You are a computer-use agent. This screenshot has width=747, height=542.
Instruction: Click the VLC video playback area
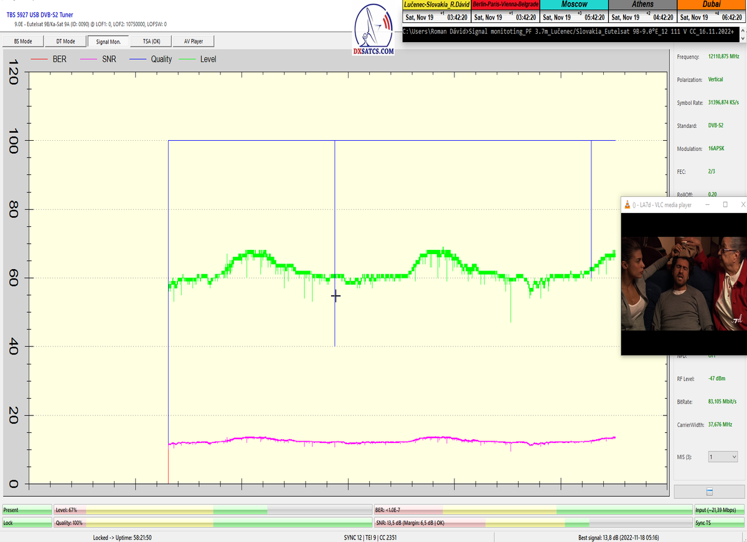pyautogui.click(x=684, y=283)
